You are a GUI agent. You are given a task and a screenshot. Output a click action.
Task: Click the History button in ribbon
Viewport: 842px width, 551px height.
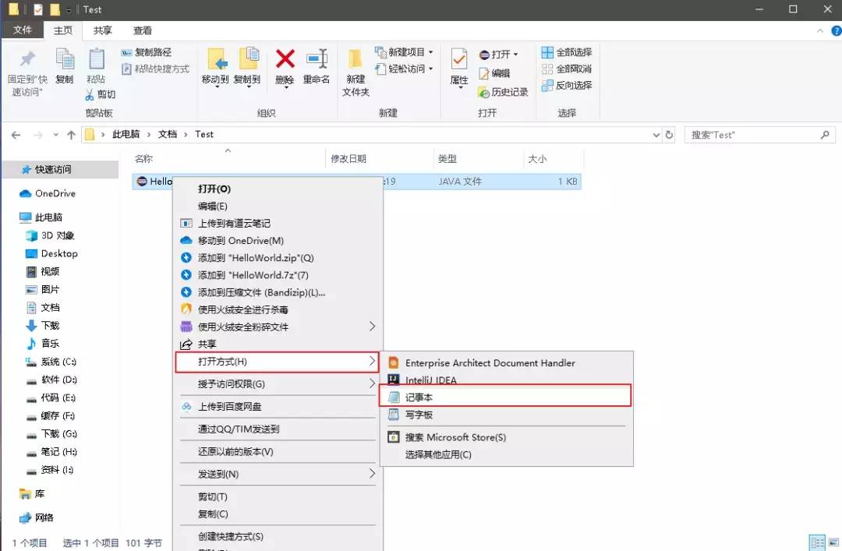(503, 93)
